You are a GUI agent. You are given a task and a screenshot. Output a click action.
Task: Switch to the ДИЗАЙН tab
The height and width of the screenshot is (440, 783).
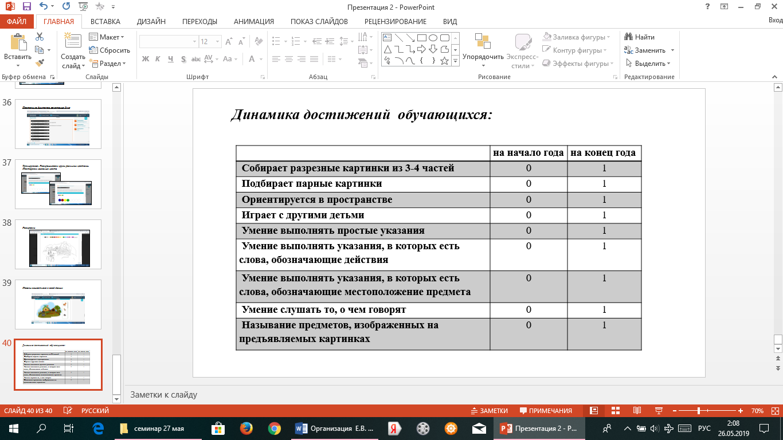tap(151, 22)
